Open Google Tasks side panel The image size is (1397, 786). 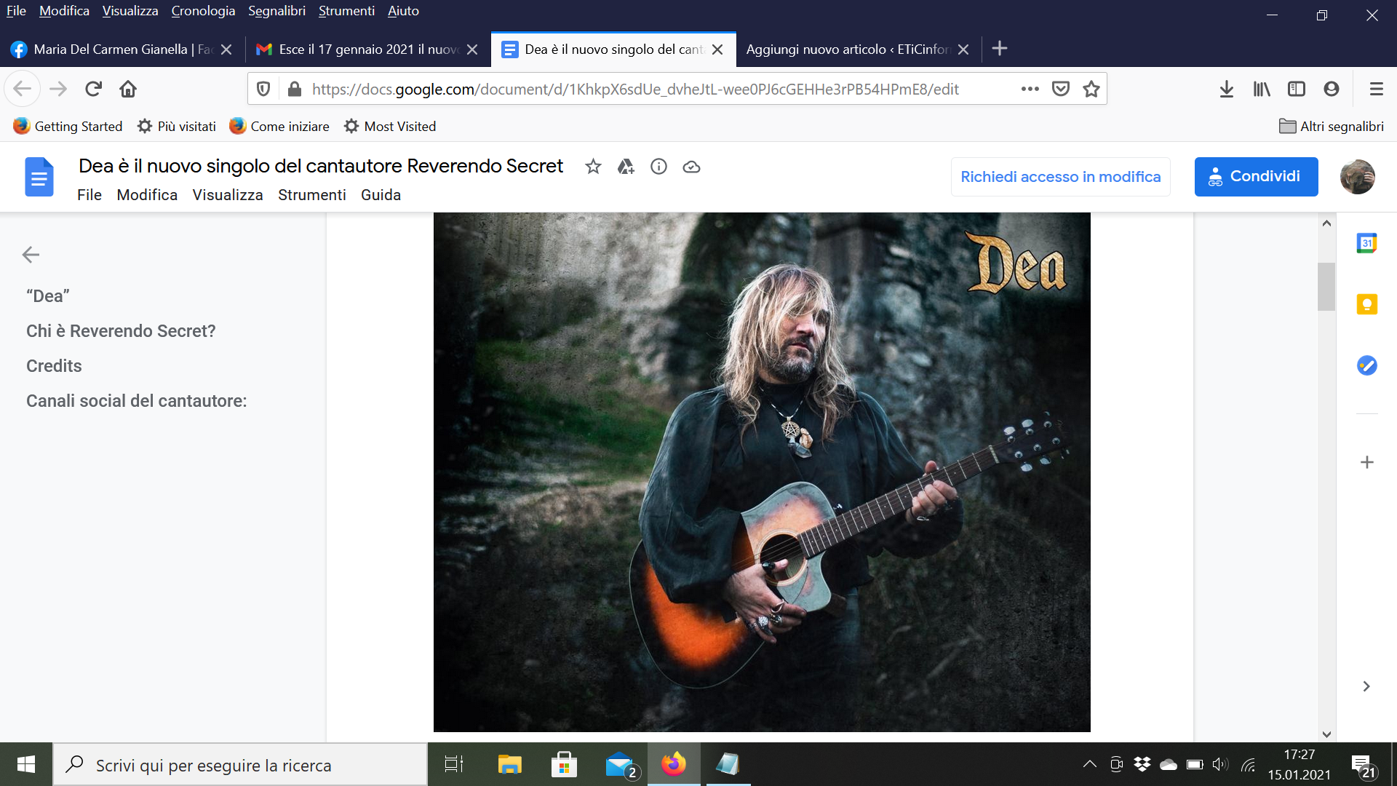(x=1366, y=365)
